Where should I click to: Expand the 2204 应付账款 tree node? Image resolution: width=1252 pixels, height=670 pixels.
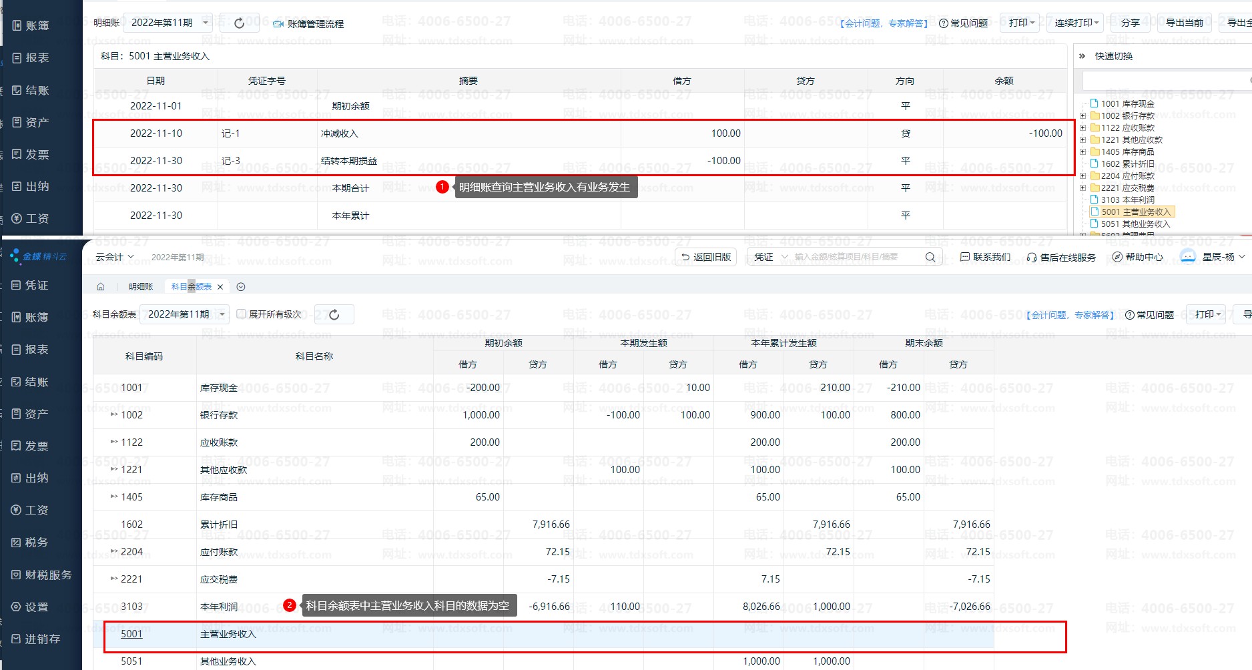click(x=1082, y=176)
